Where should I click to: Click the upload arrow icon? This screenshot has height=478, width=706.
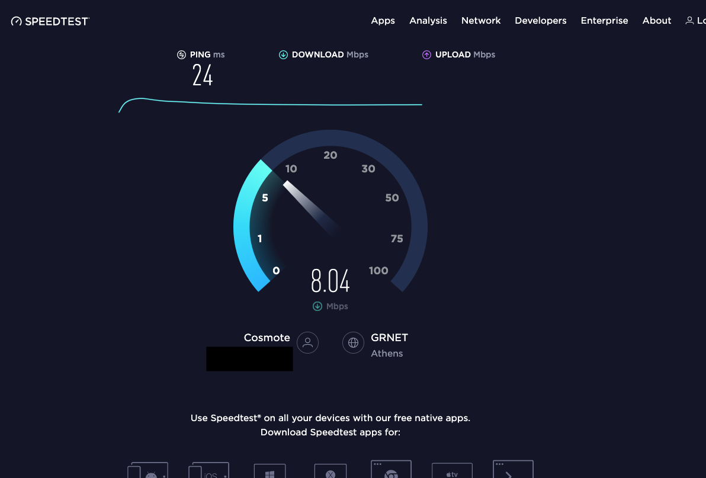[426, 55]
